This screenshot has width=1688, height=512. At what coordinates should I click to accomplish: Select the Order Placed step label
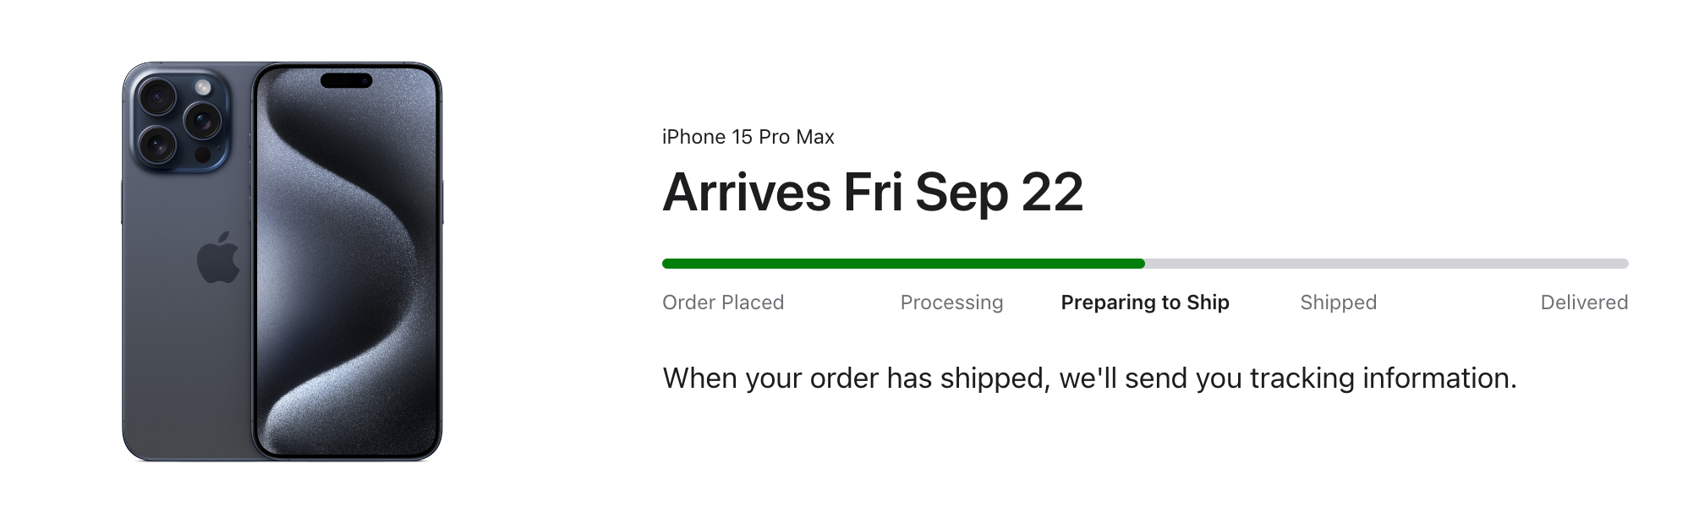coord(723,302)
